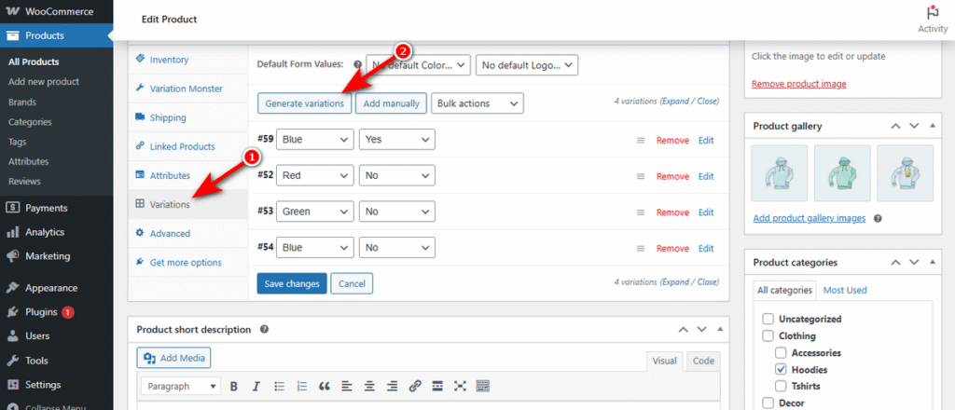Image resolution: width=955 pixels, height=410 pixels.
Task: Click drag handle icon for variation #59
Action: point(640,140)
